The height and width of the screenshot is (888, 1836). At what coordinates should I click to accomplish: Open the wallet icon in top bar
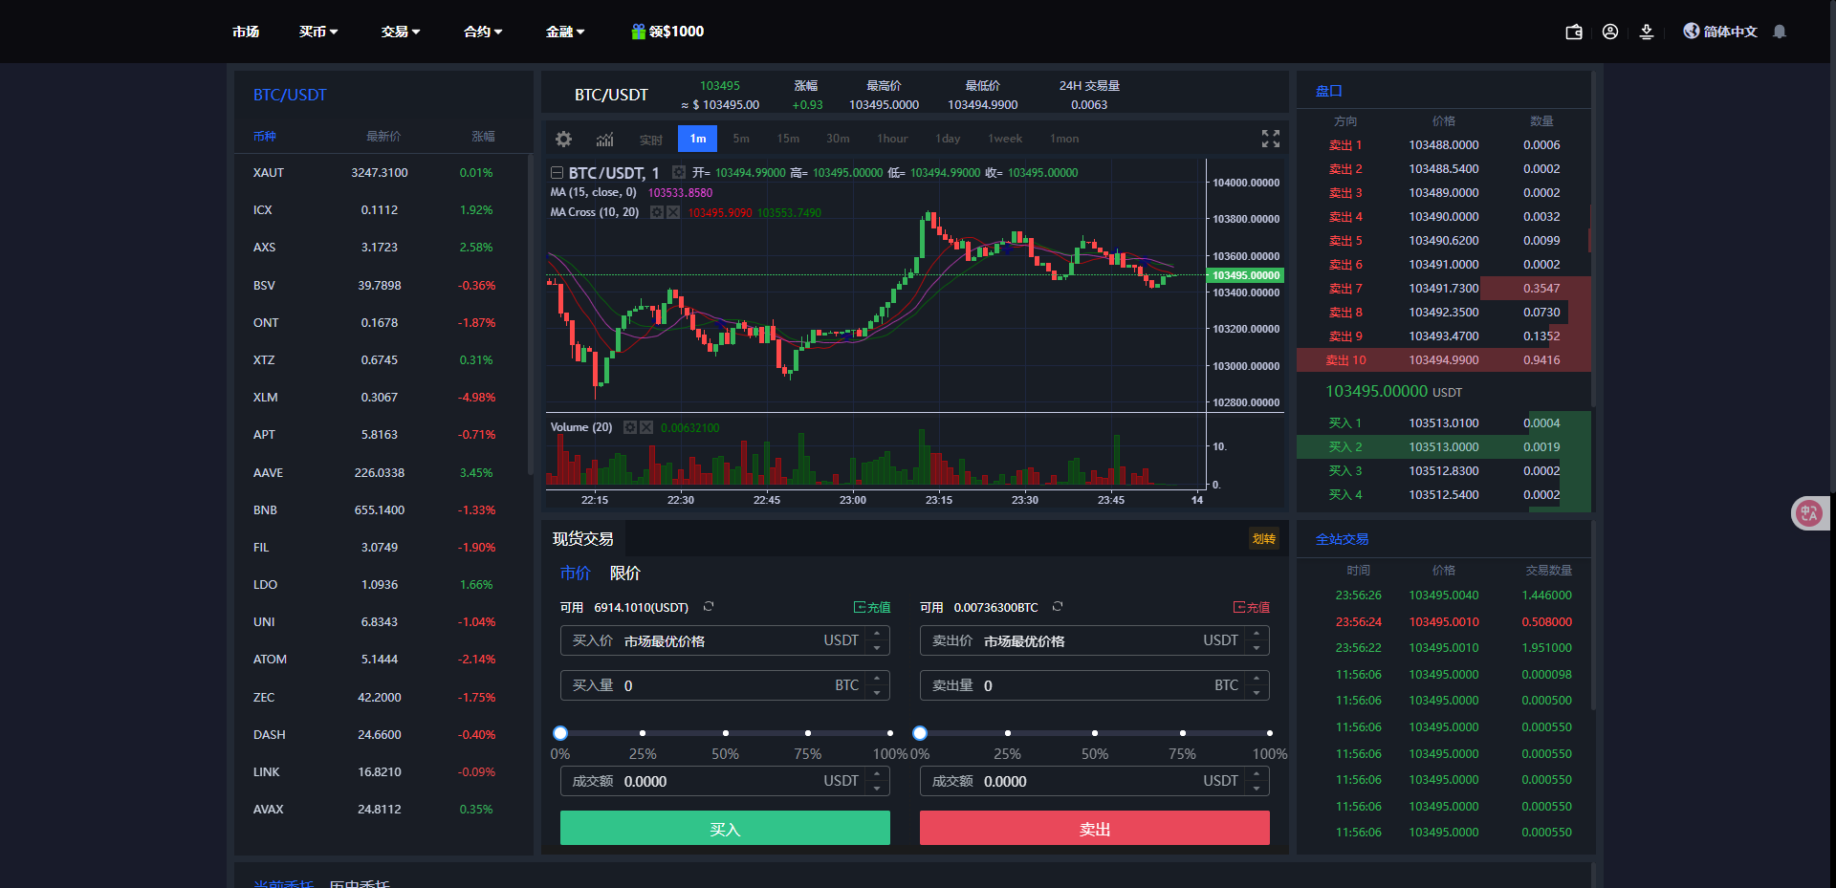pos(1573,32)
